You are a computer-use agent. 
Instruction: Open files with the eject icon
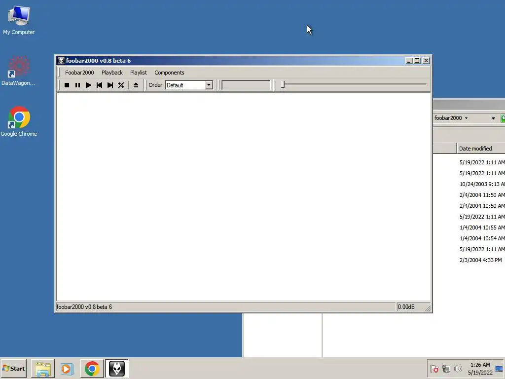(x=136, y=85)
